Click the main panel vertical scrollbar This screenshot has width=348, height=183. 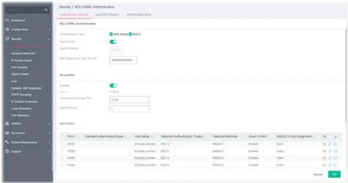click(346, 75)
